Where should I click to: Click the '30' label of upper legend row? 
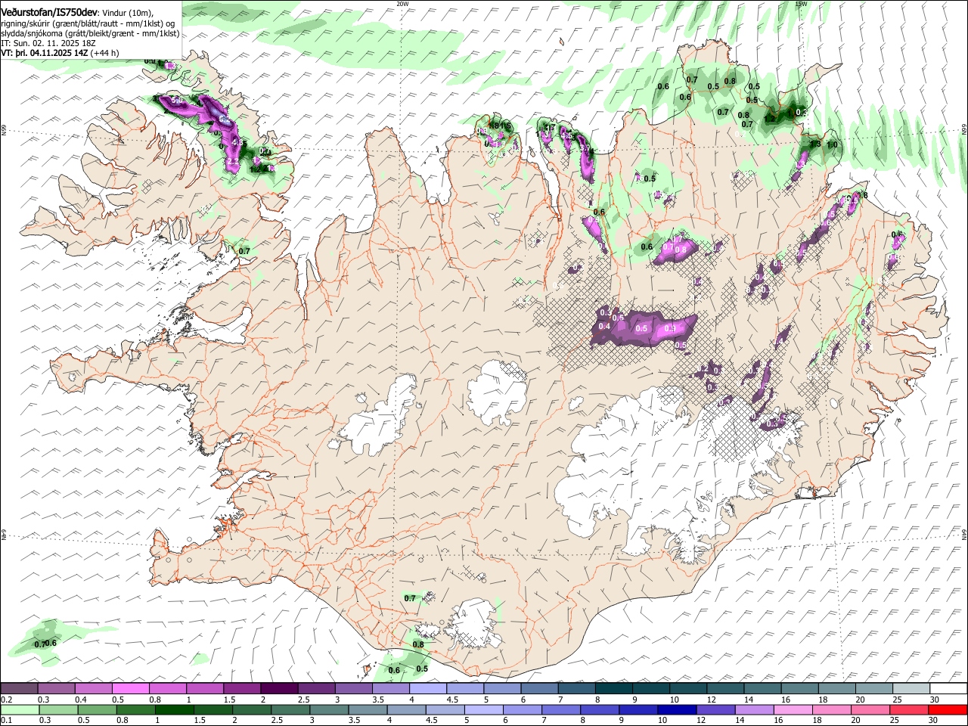pos(934,700)
